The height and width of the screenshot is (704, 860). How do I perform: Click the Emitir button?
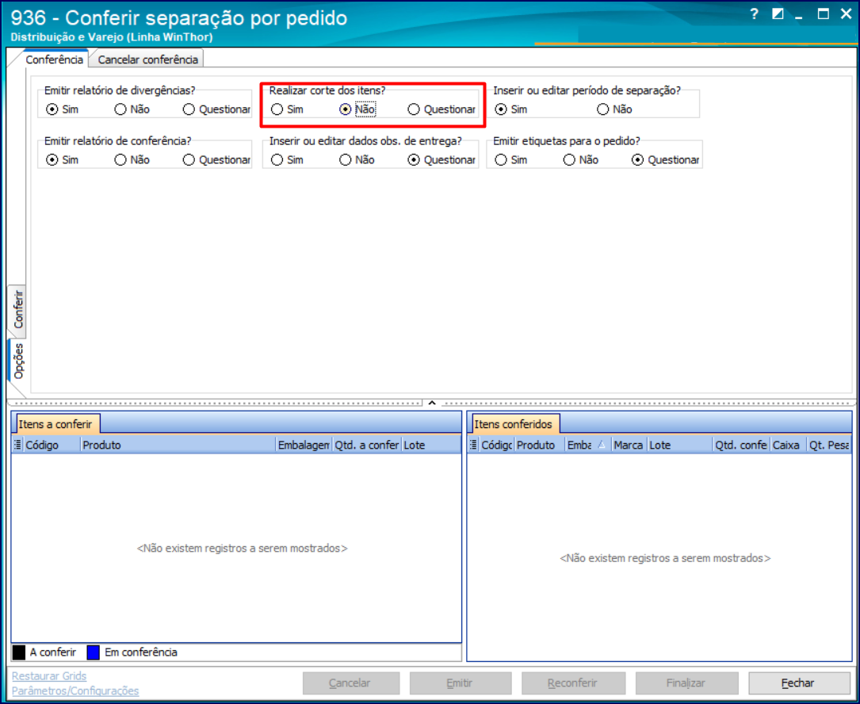pyautogui.click(x=461, y=683)
